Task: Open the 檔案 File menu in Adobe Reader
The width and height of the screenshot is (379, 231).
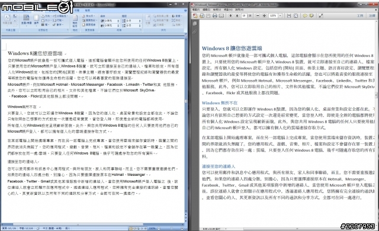Action: click(x=195, y=9)
